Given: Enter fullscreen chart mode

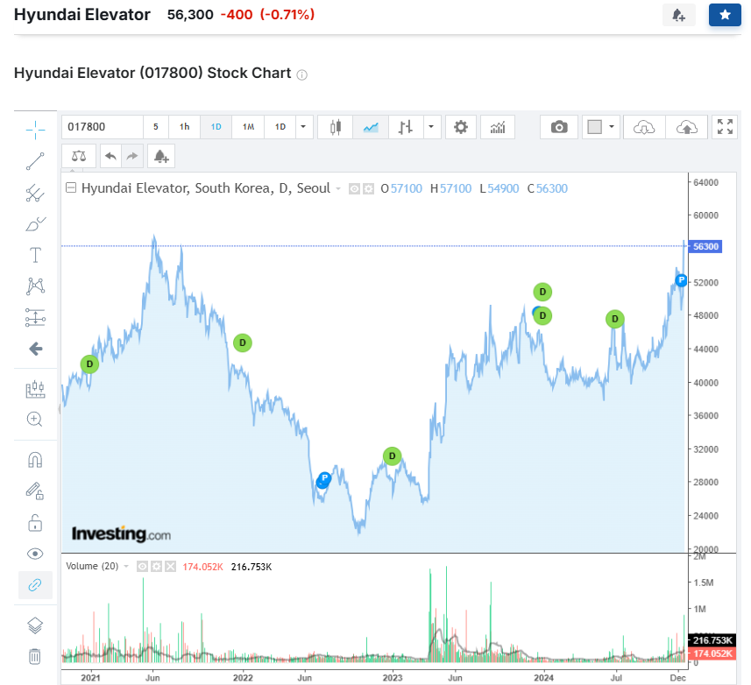Looking at the screenshot, I should click(x=725, y=127).
